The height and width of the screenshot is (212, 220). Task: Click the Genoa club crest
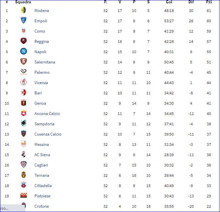pos(24,103)
